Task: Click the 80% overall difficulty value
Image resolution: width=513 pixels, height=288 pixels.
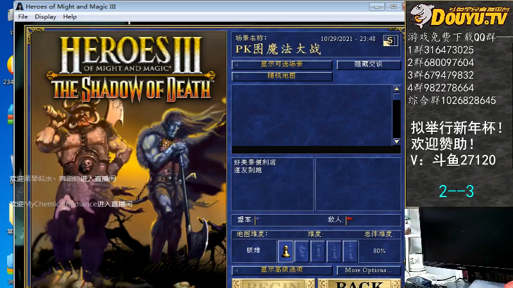Action: [x=379, y=251]
